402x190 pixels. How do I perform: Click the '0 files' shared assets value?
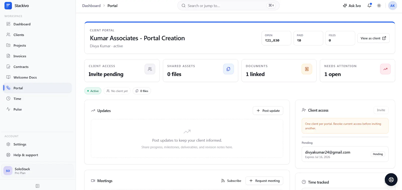[174, 74]
